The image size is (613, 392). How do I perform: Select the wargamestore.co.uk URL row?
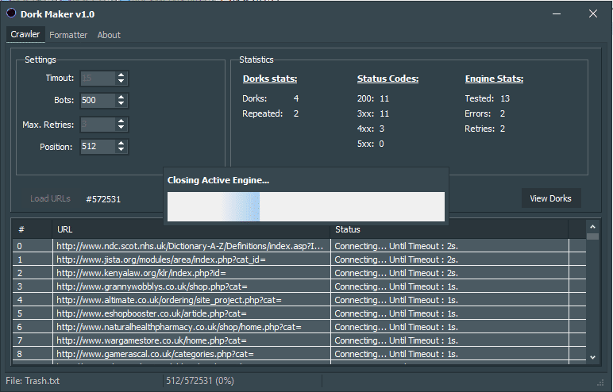(191, 340)
